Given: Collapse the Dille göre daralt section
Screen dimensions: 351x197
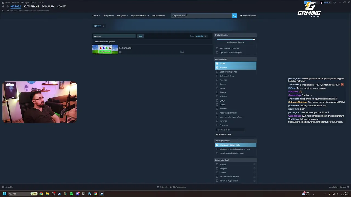Looking at the screenshot, I should (236, 59).
